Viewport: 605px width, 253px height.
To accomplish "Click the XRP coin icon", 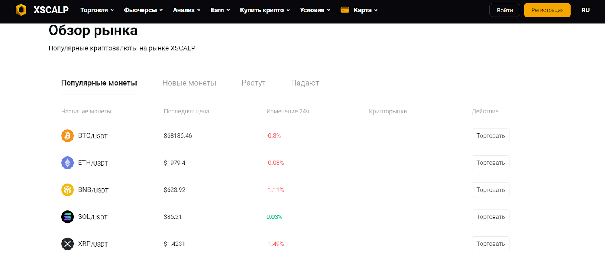I will click(x=67, y=244).
